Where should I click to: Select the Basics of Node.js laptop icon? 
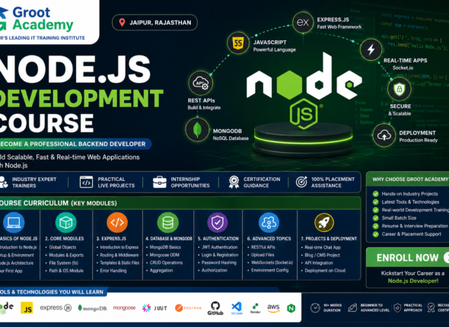[x=14, y=222]
